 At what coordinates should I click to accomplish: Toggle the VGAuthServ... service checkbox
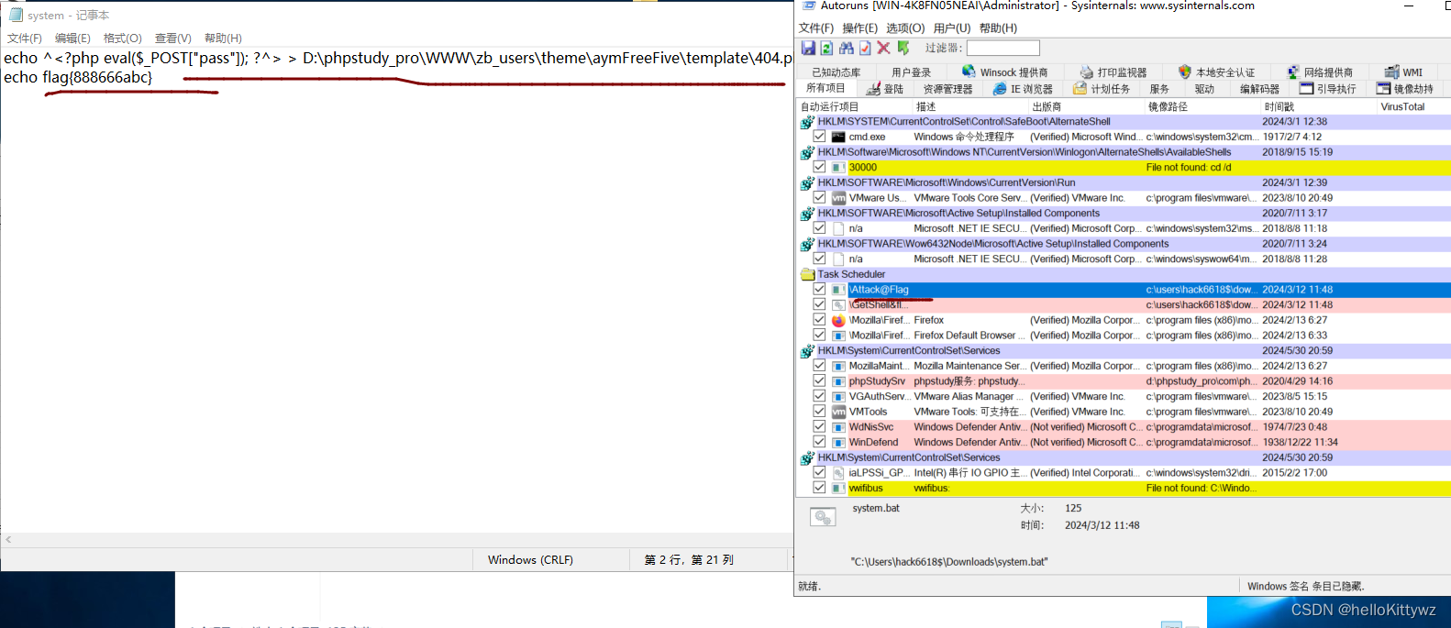[819, 396]
